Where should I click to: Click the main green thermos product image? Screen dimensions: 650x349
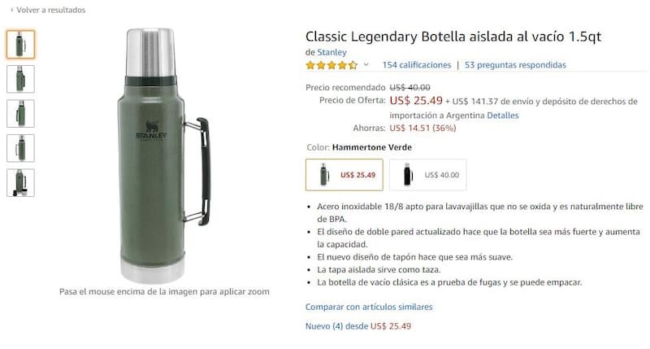(x=164, y=156)
